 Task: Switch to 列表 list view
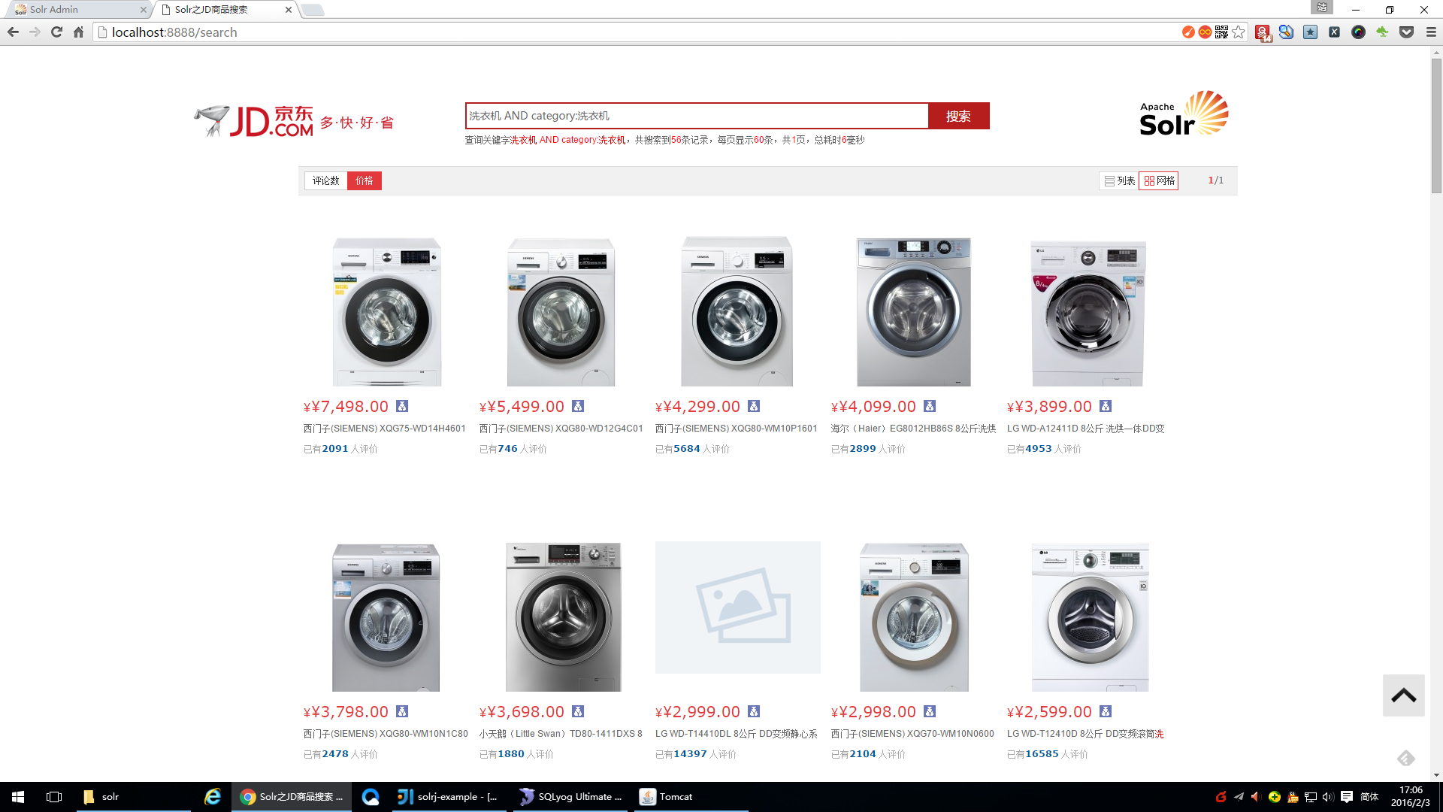click(x=1119, y=180)
